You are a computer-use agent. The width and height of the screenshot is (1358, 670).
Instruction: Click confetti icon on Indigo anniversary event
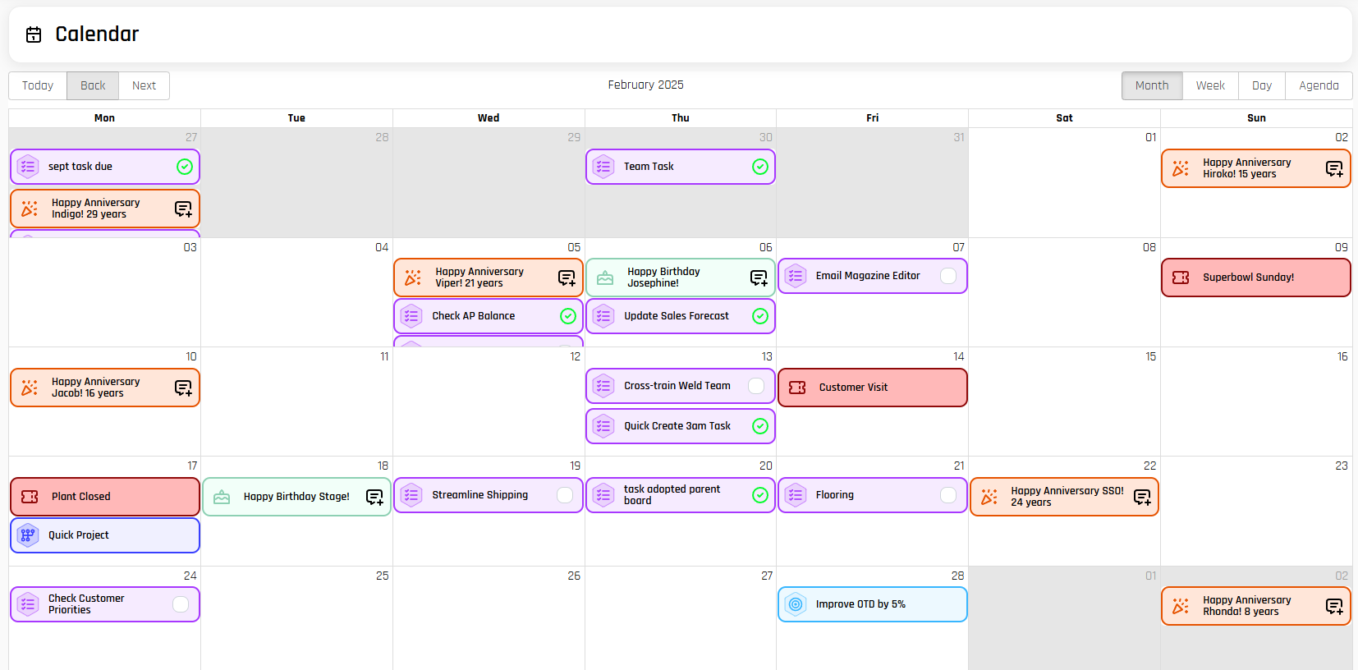30,209
